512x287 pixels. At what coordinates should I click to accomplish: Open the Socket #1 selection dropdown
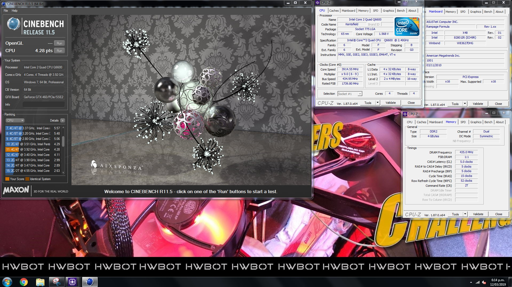click(350, 94)
